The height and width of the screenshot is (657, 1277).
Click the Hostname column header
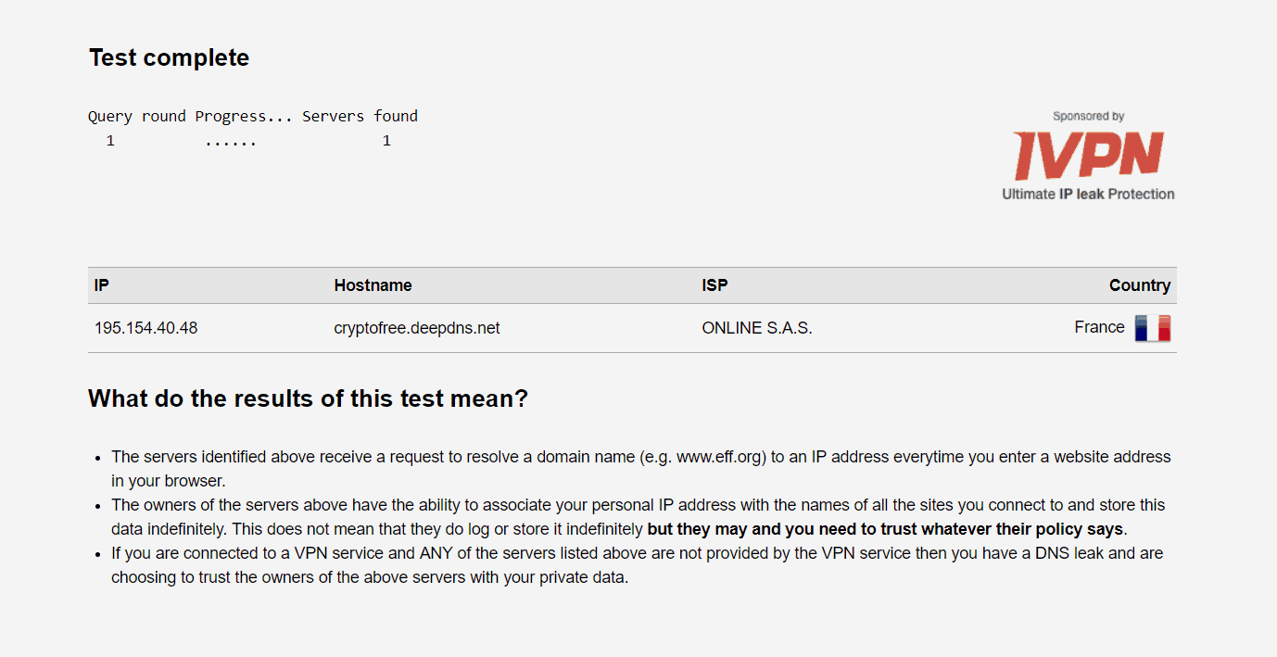coord(373,285)
